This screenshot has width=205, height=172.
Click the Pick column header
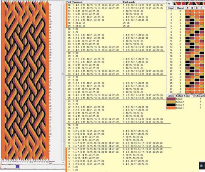tap(69, 2)
